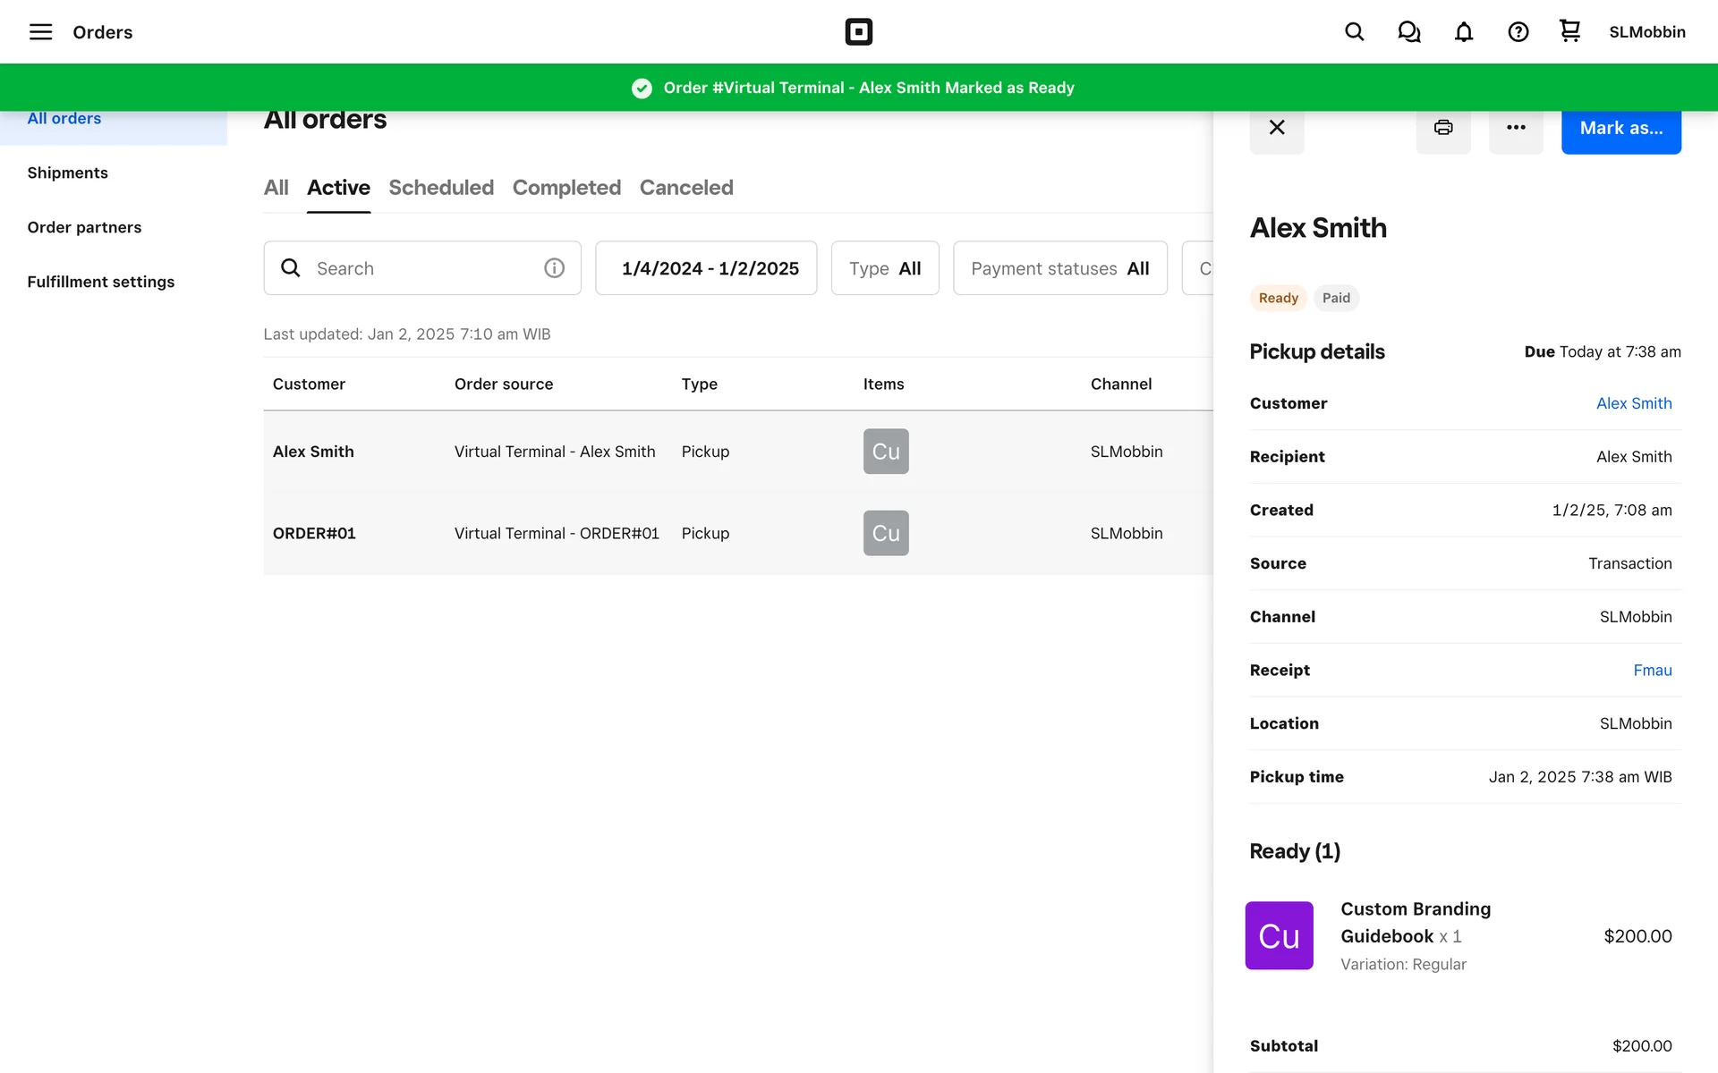Click the purple Custom Branding Guidebook thumbnail
This screenshot has width=1718, height=1073.
coord(1279,936)
